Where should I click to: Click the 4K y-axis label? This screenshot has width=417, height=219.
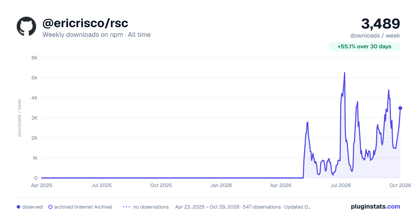point(34,98)
